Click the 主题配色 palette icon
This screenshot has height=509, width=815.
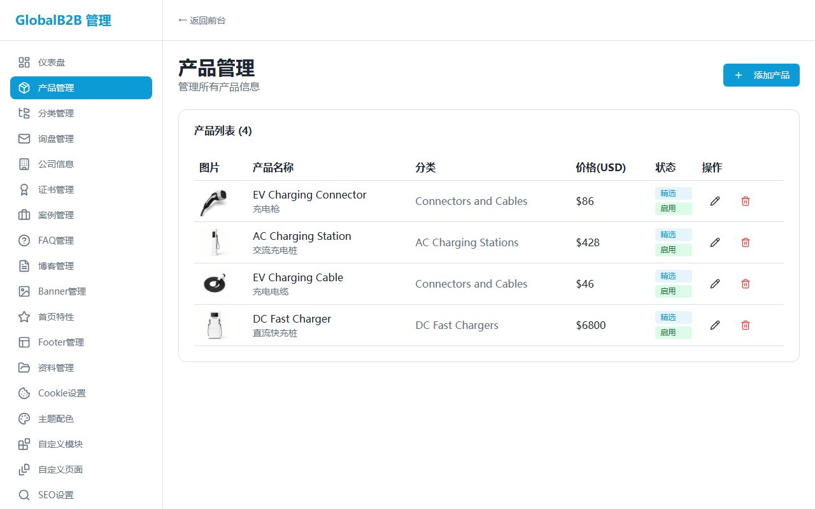[x=24, y=419]
